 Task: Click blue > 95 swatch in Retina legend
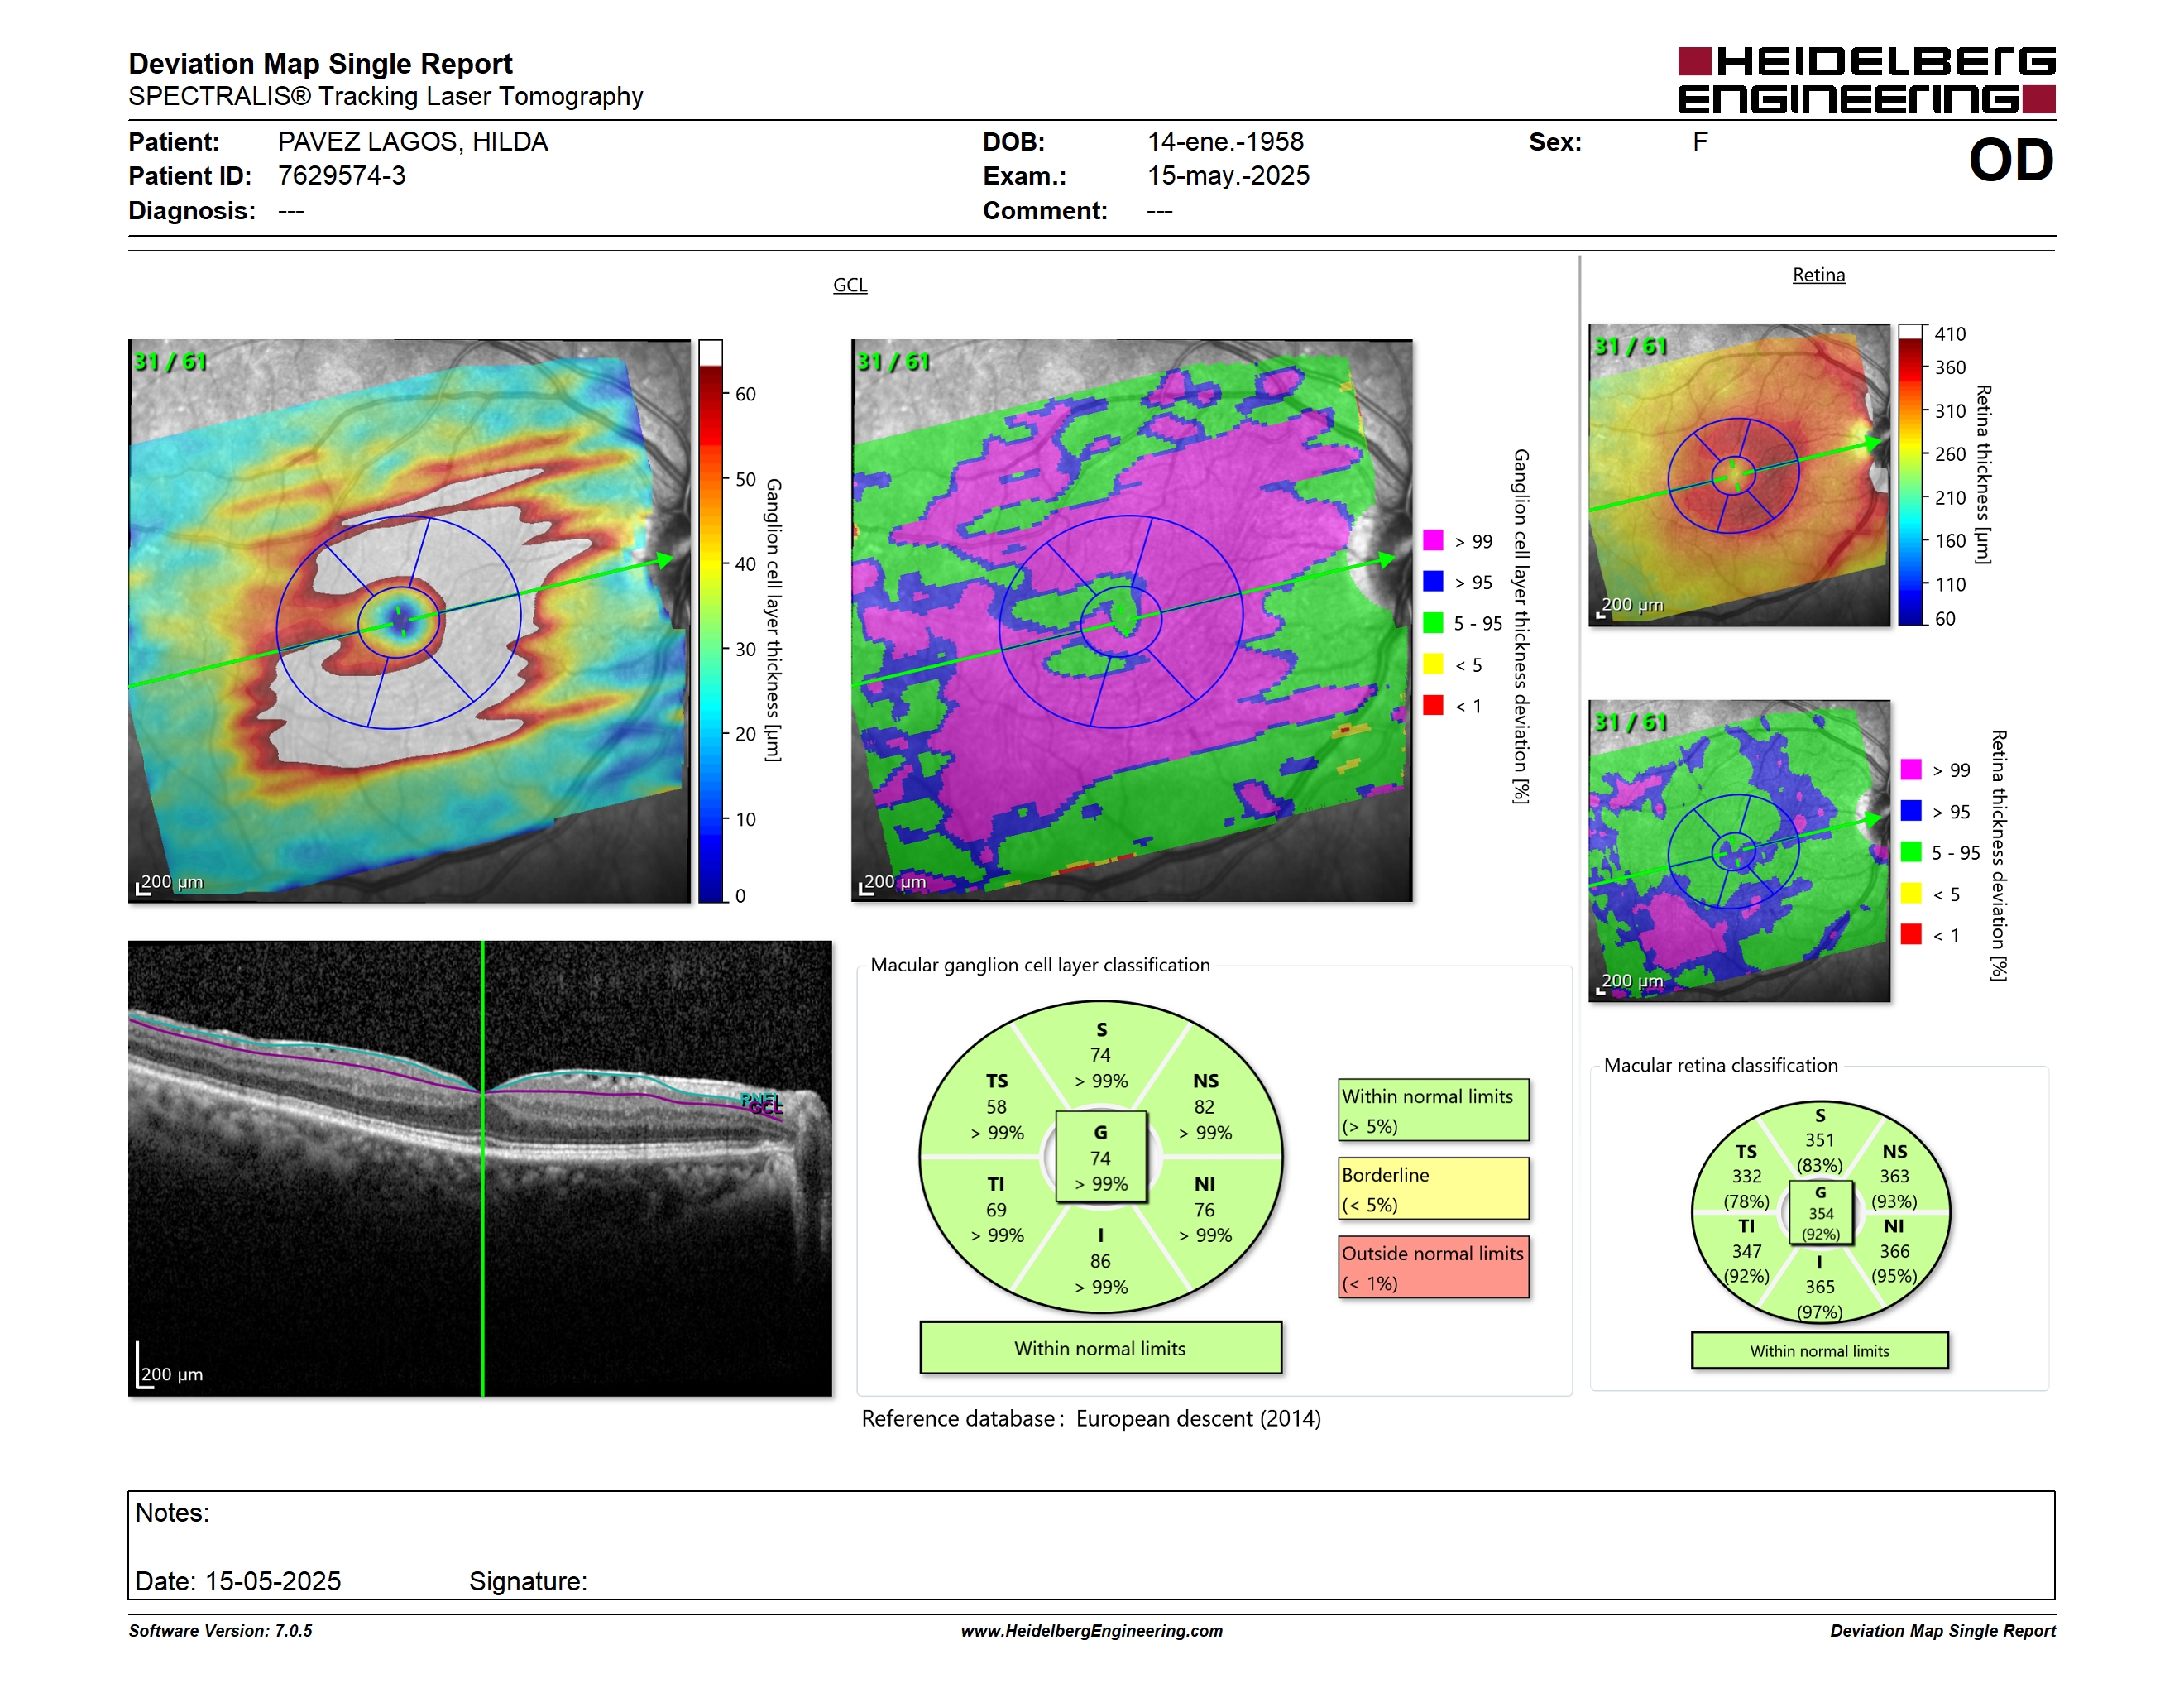pyautogui.click(x=1911, y=811)
